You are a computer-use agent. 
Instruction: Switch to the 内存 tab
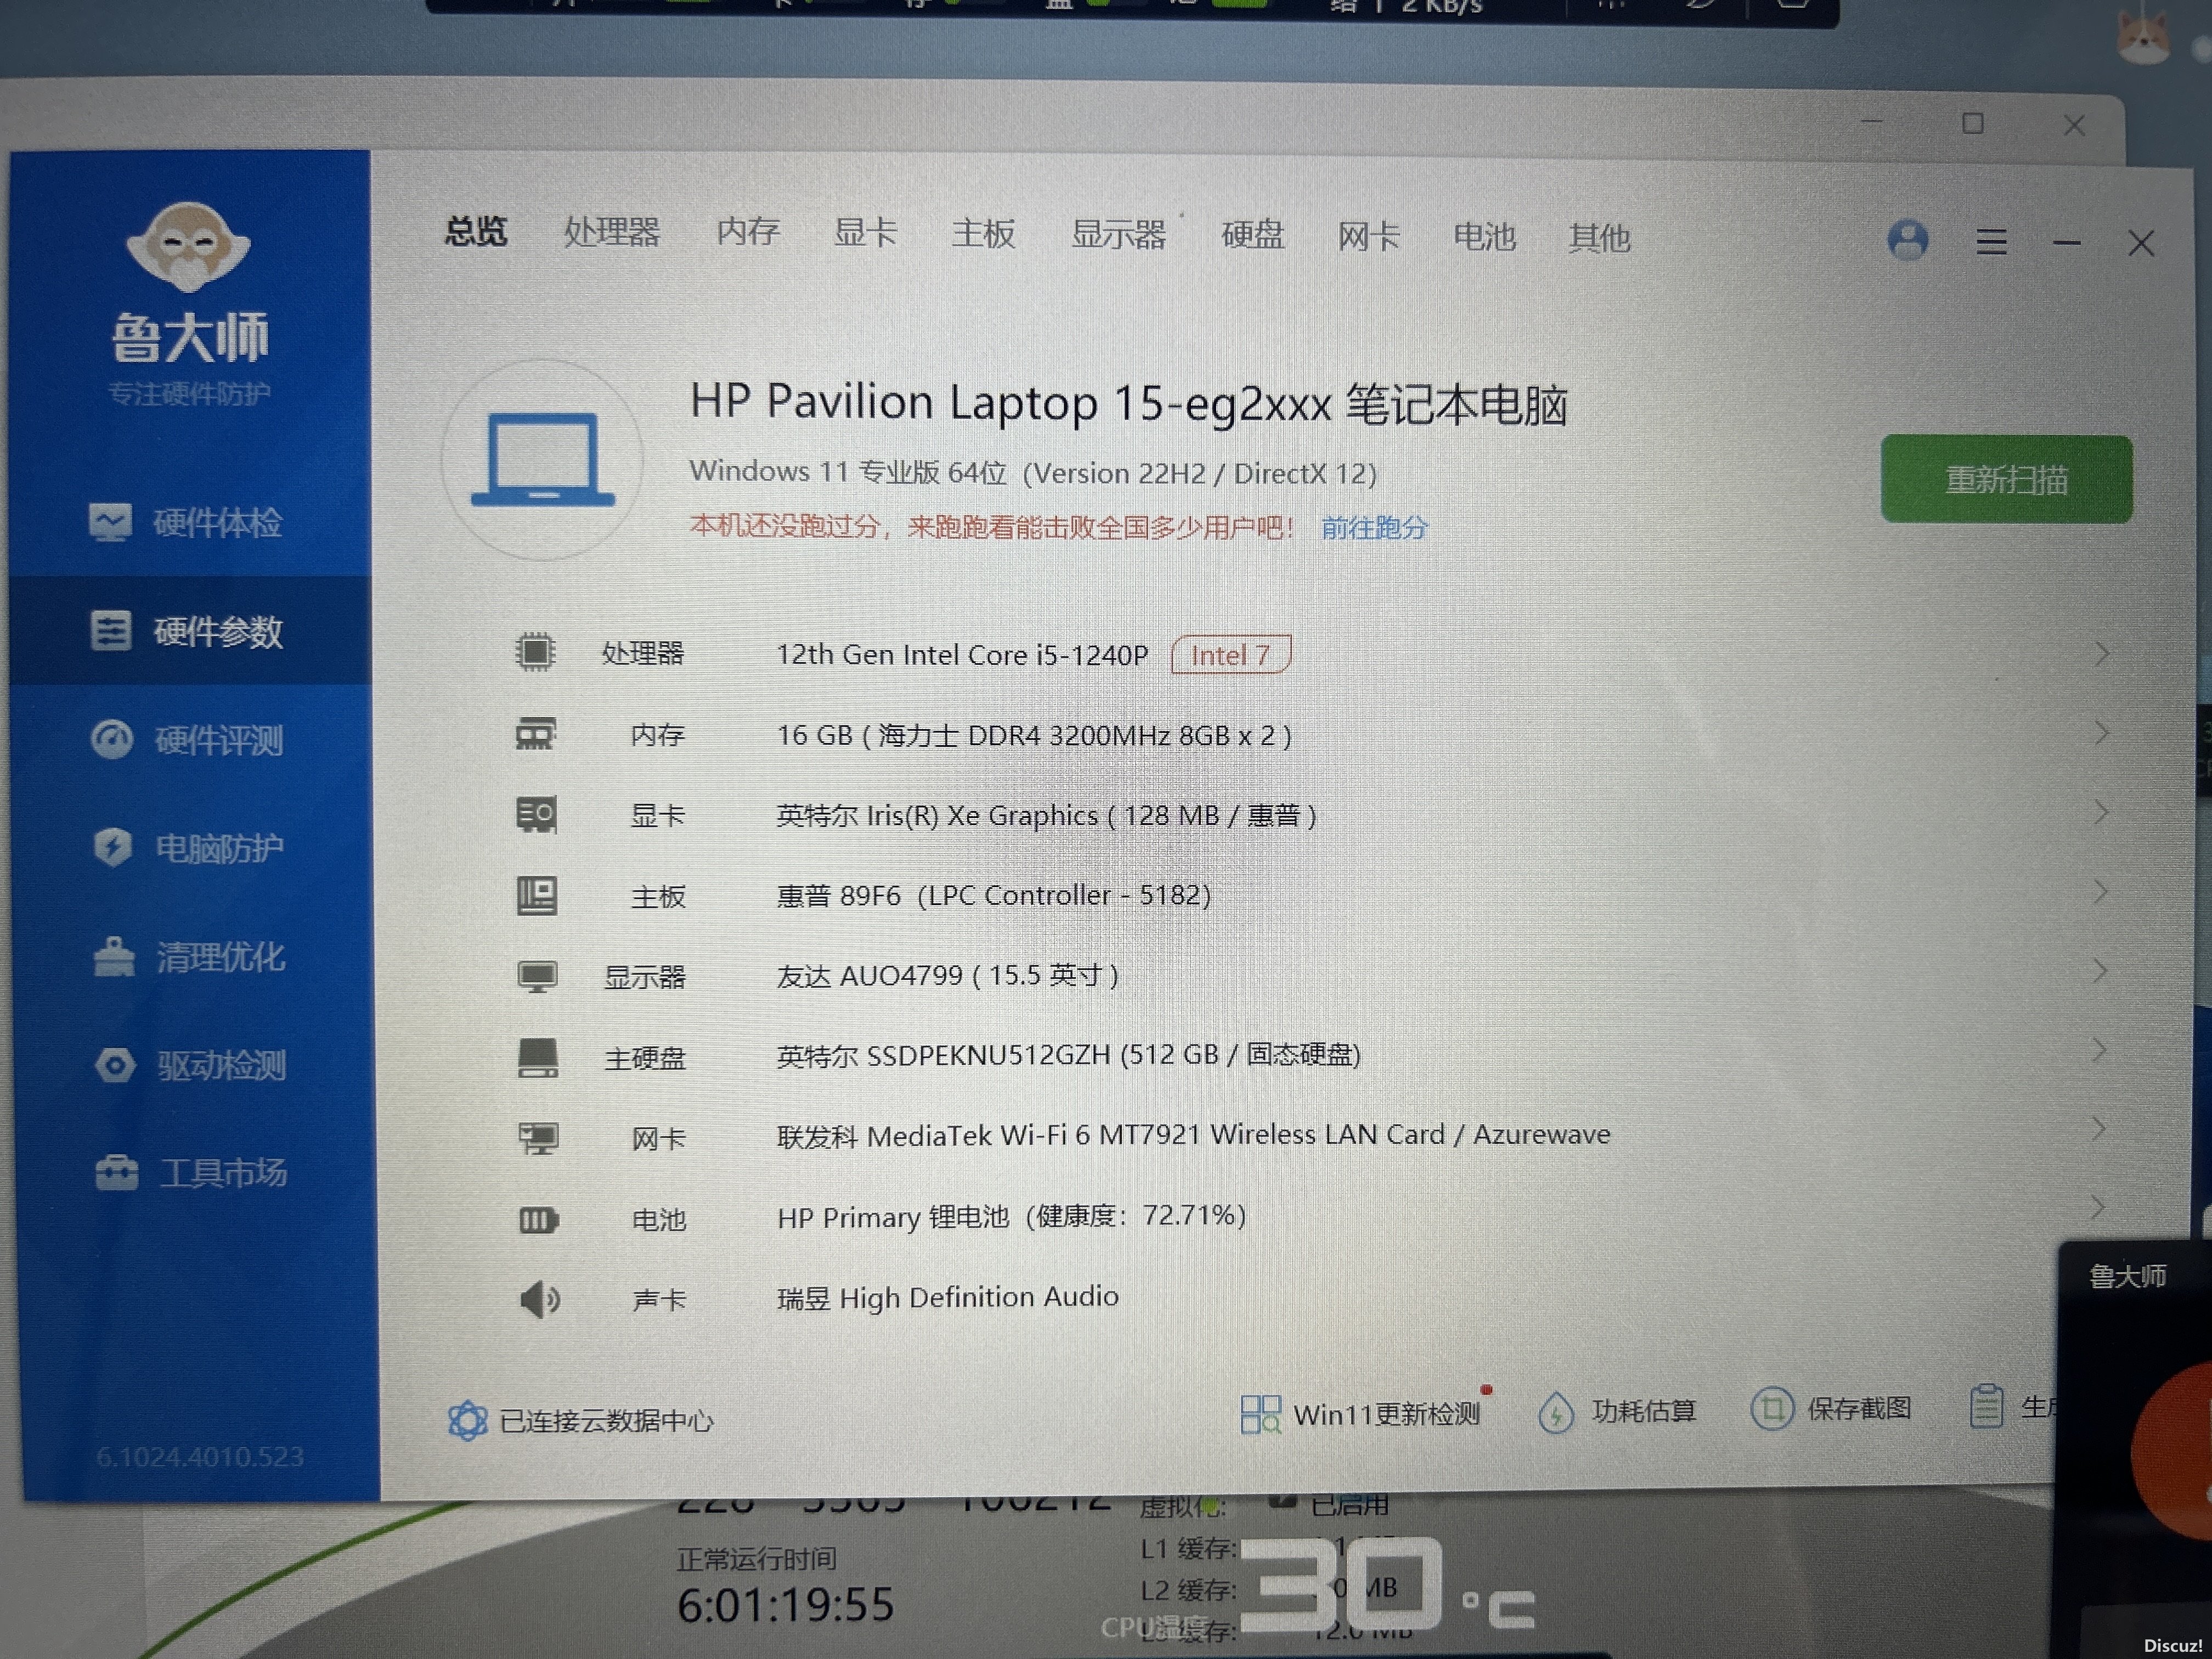(748, 232)
